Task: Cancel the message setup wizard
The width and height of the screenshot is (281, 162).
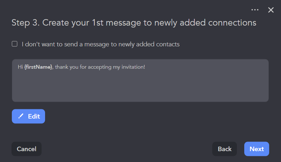Action: pos(27,149)
